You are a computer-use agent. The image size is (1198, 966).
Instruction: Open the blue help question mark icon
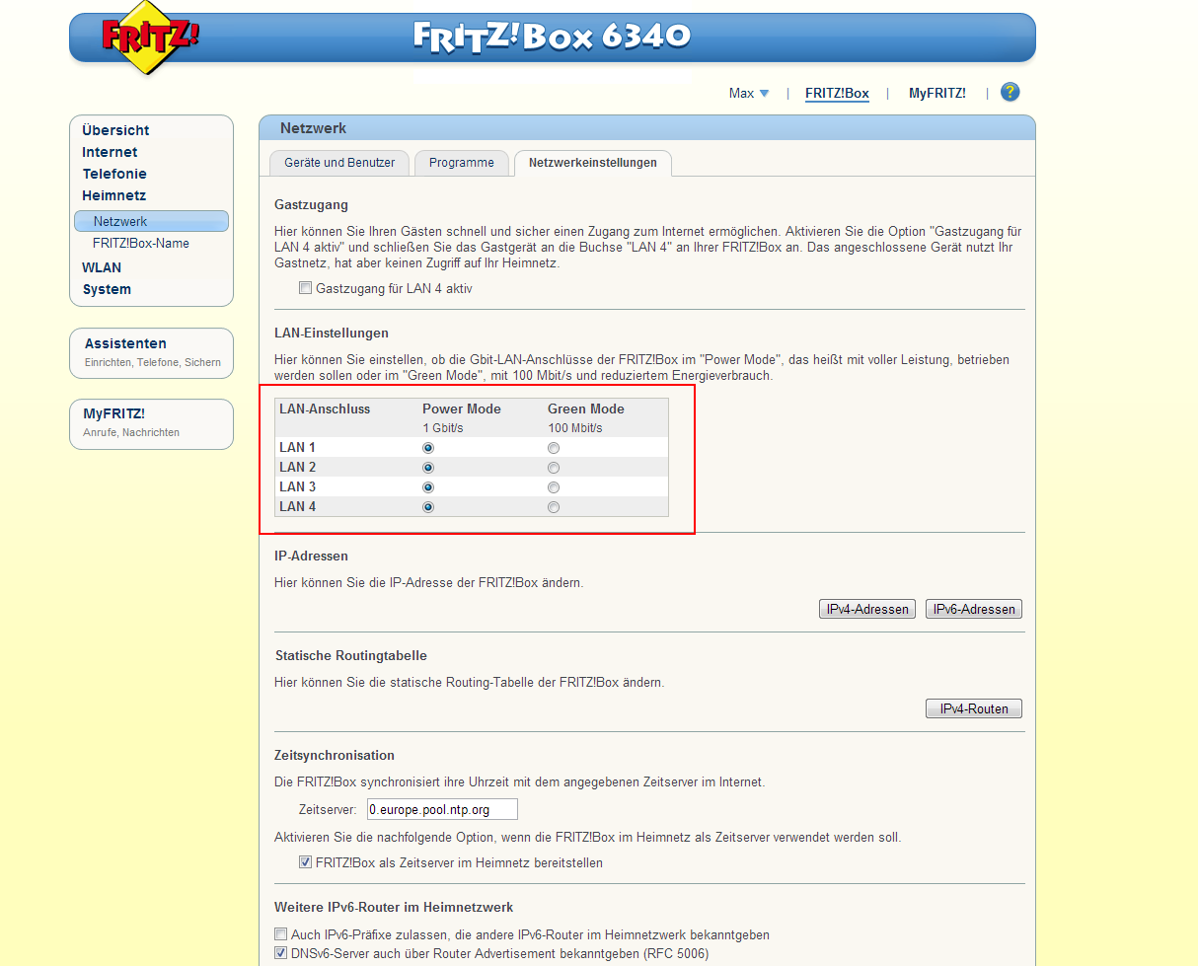pos(1010,92)
